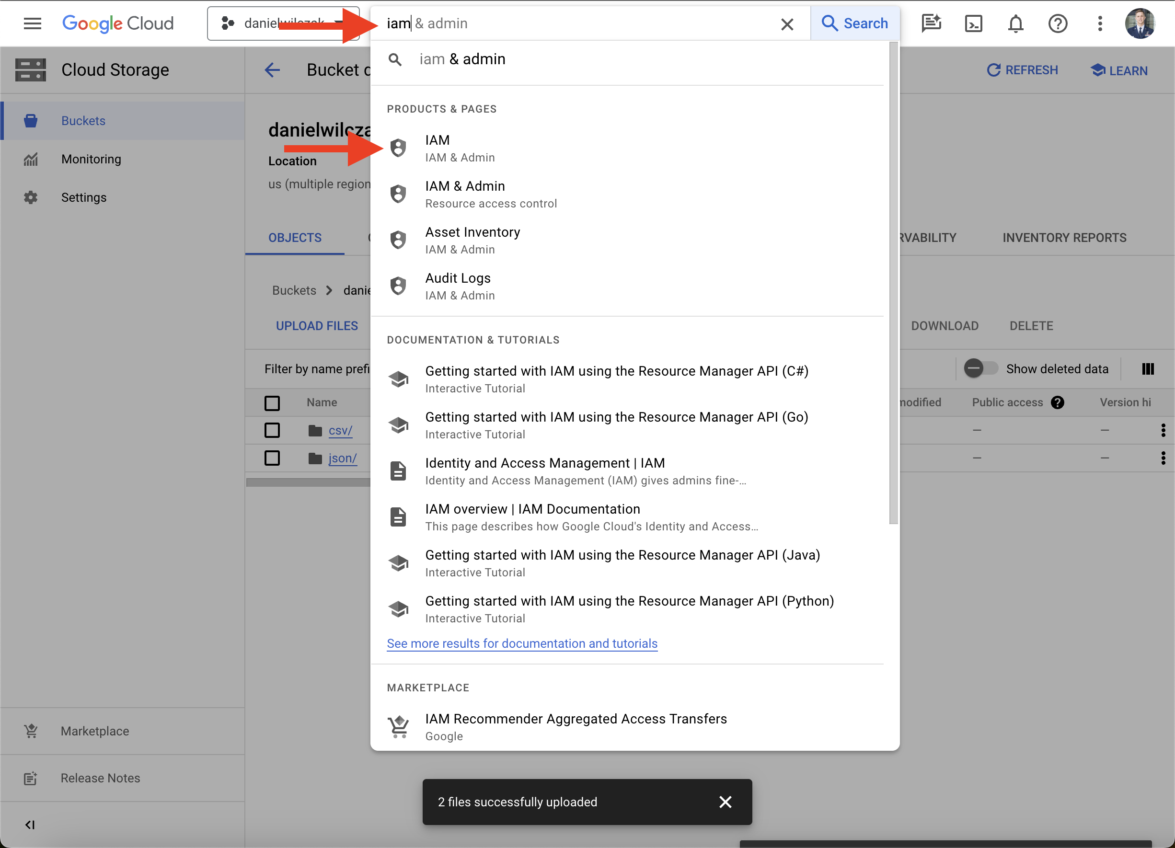The width and height of the screenshot is (1175, 848).
Task: Open Monitoring in the sidebar
Action: tap(123, 159)
